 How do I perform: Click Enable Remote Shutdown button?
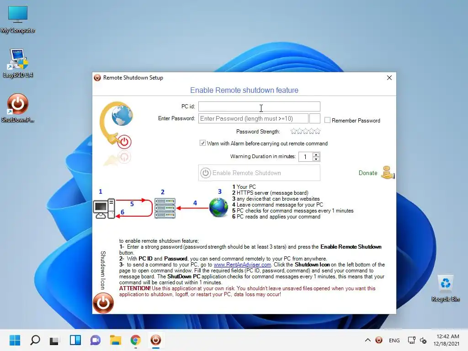[259, 173]
